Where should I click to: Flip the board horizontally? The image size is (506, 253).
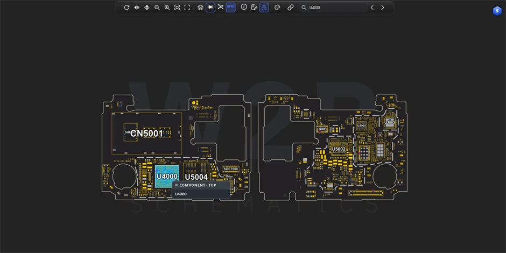tap(137, 8)
